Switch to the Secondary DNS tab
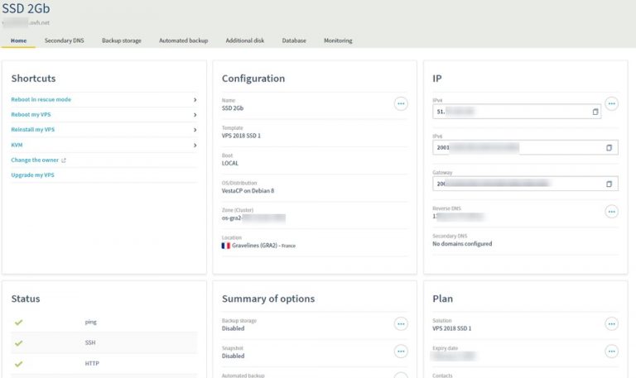 [x=64, y=41]
